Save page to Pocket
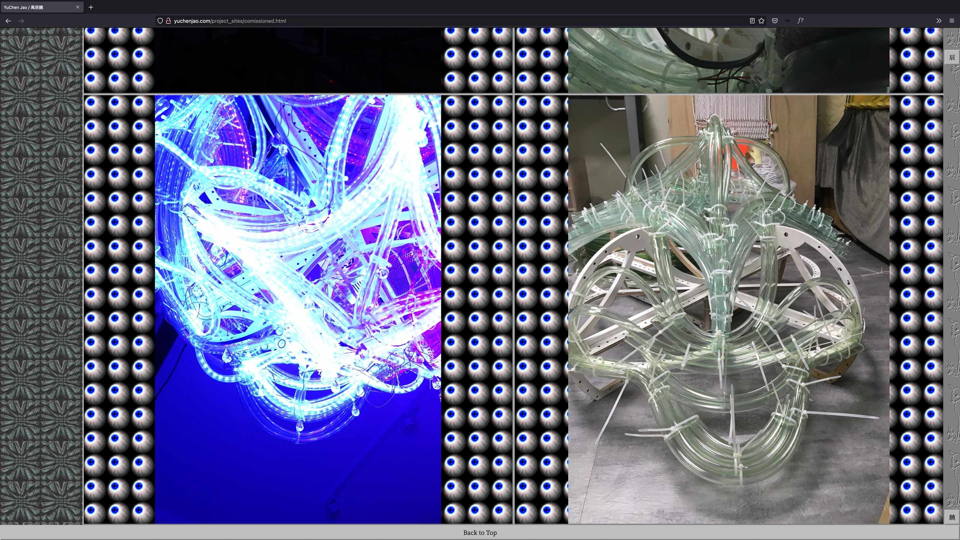The width and height of the screenshot is (960, 540). click(775, 21)
